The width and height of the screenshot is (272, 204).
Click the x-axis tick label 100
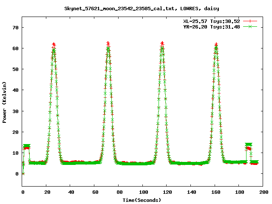(144, 192)
